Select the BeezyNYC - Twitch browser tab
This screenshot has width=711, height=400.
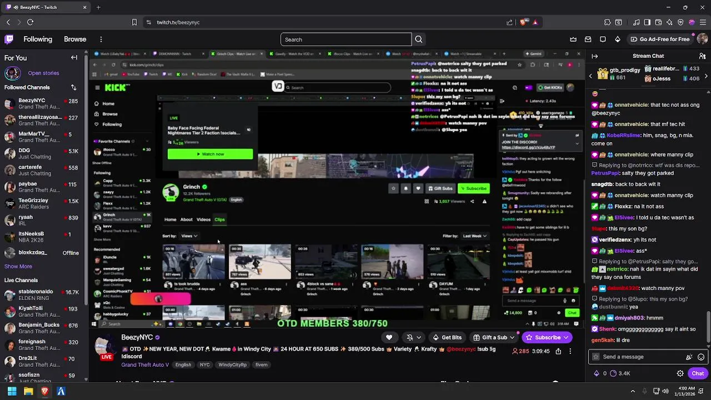(x=46, y=7)
